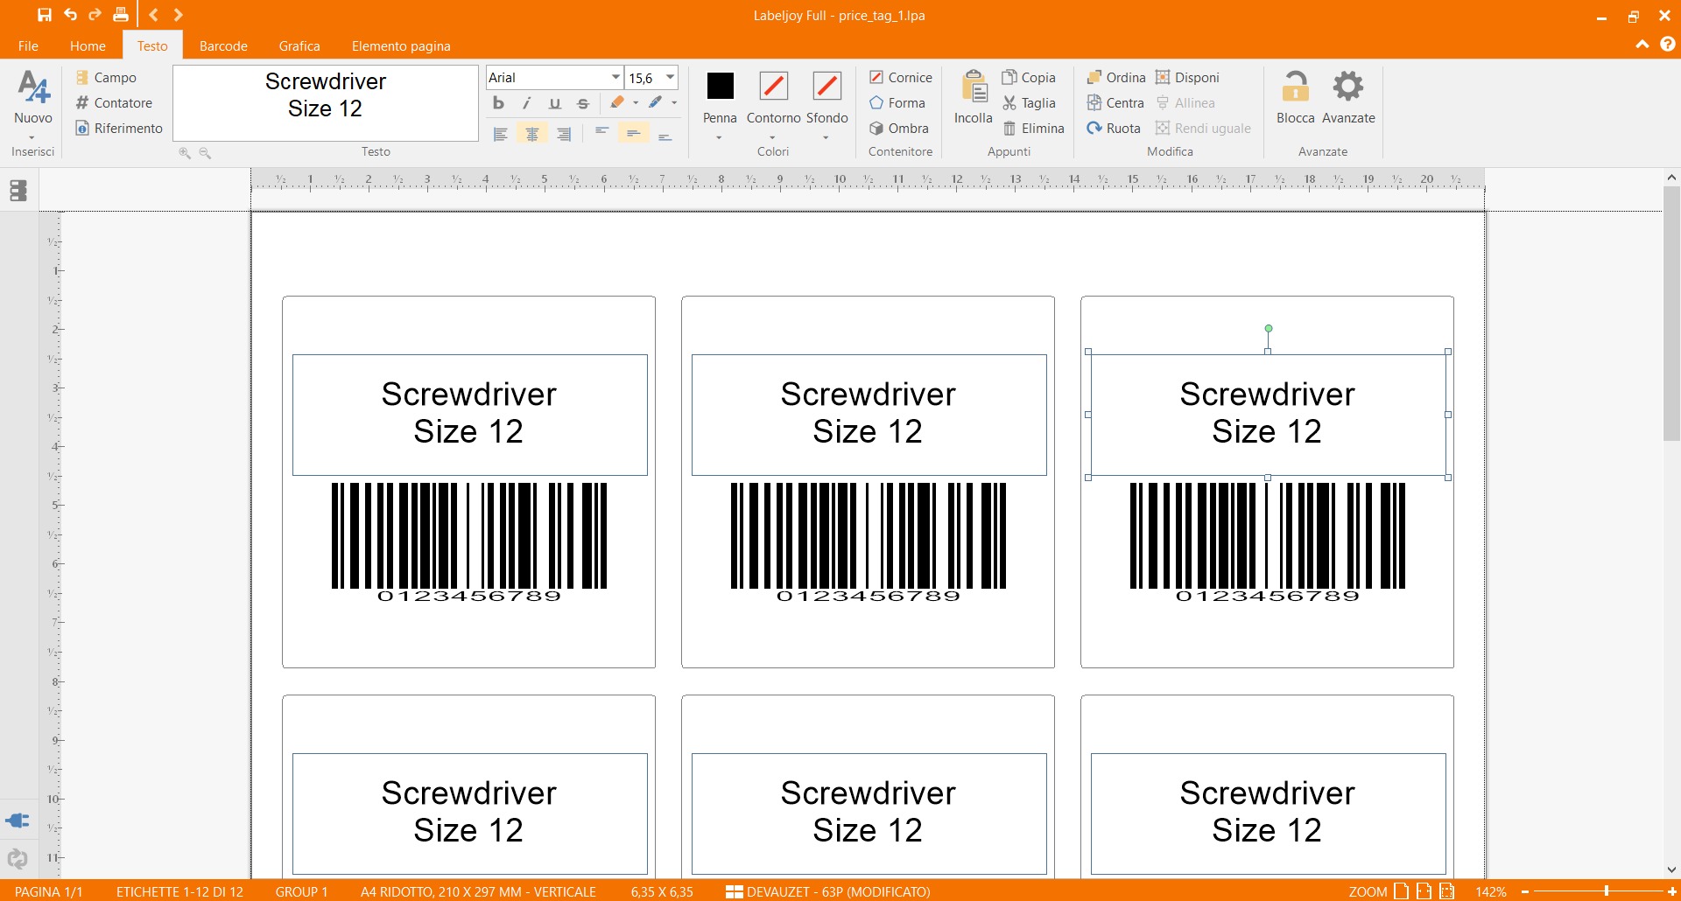The height and width of the screenshot is (901, 1681).
Task: Click the Save icon in title bar
Action: [45, 15]
